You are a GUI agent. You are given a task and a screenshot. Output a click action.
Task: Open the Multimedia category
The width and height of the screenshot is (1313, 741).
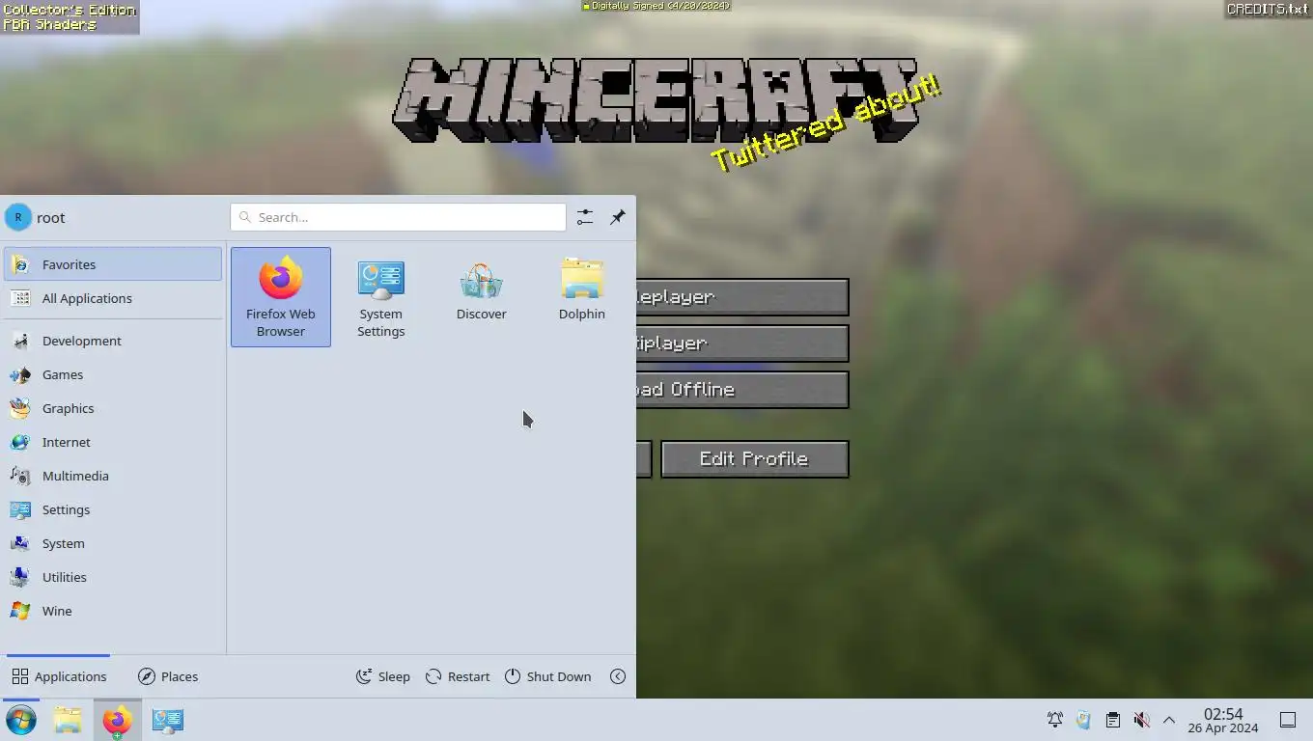113,476
